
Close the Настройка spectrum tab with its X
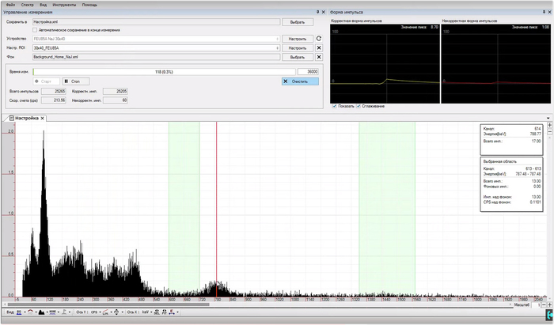click(x=44, y=118)
